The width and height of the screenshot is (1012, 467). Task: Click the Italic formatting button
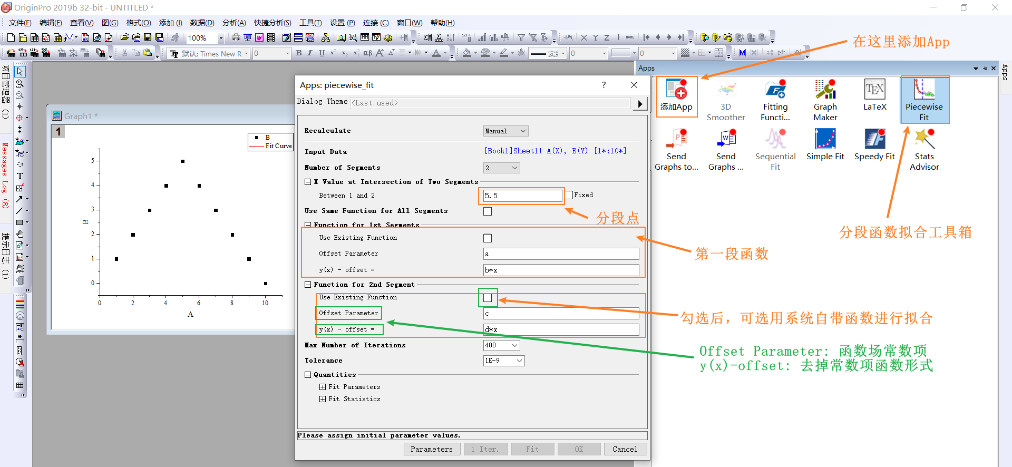pos(310,53)
